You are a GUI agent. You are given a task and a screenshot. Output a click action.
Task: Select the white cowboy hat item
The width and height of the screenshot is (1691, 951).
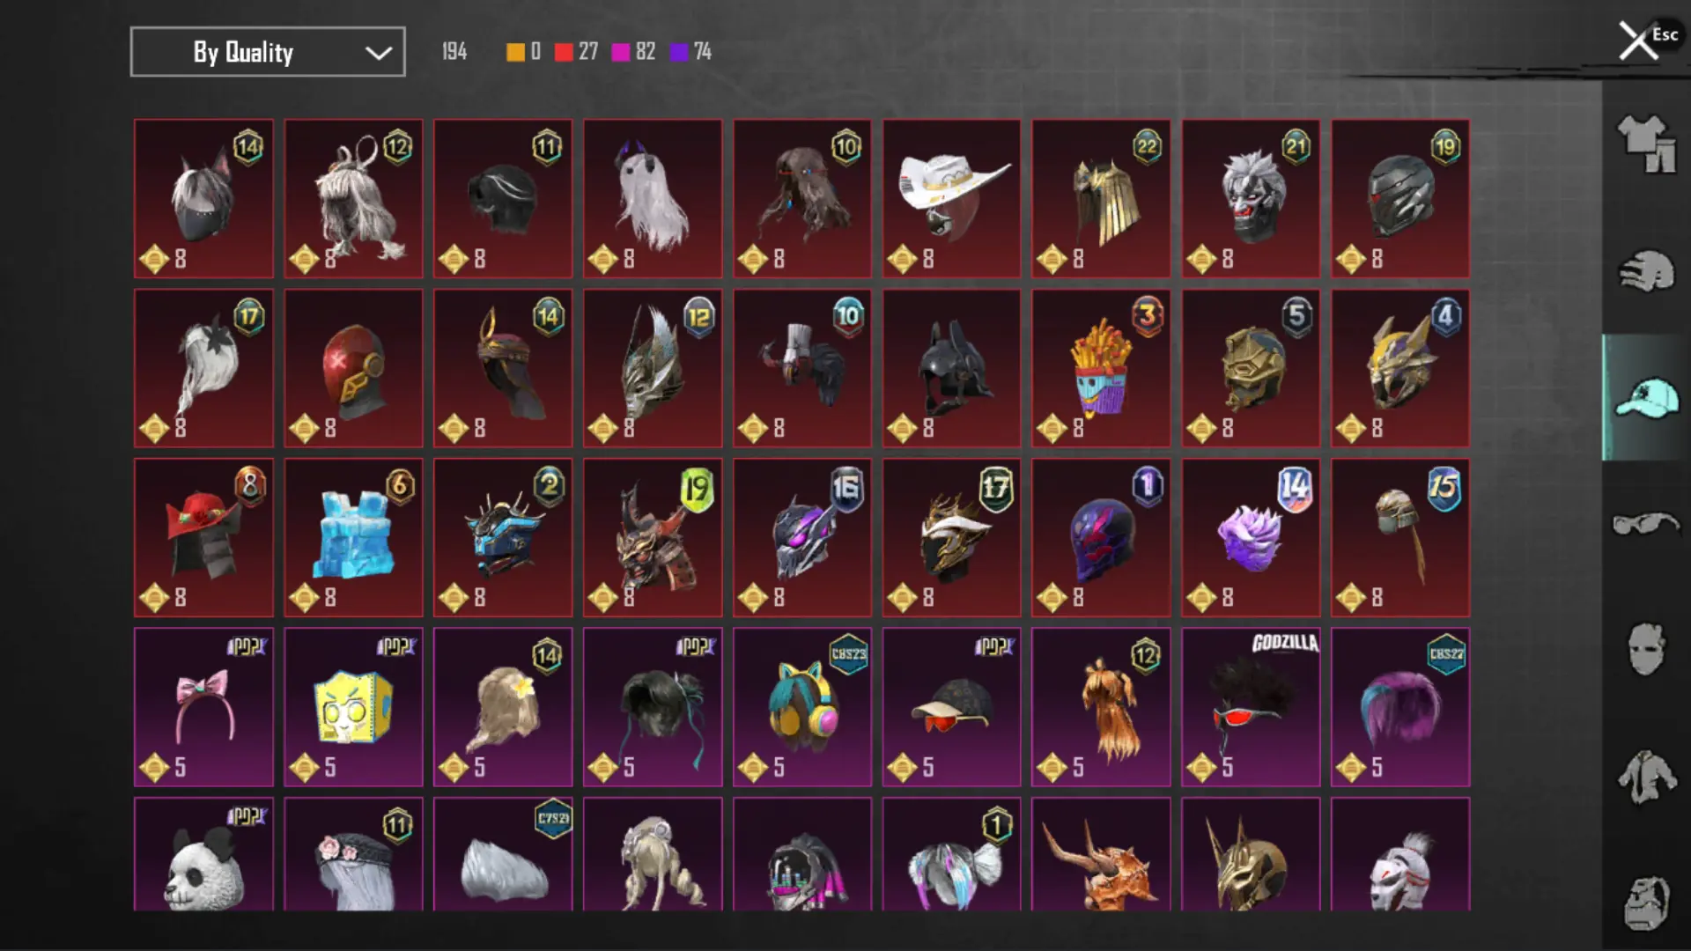click(x=952, y=199)
